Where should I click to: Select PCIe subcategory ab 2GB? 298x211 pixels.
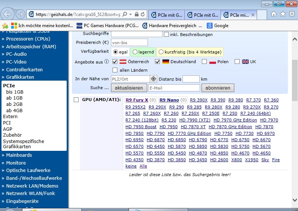pos(14,104)
